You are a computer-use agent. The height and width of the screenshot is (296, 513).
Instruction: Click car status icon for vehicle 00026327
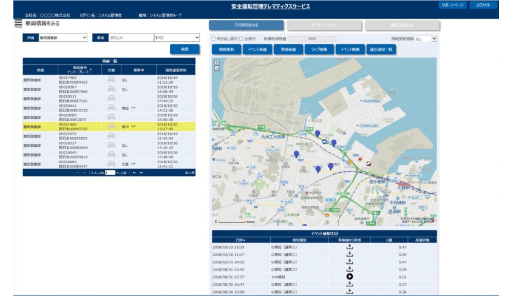click(x=111, y=145)
